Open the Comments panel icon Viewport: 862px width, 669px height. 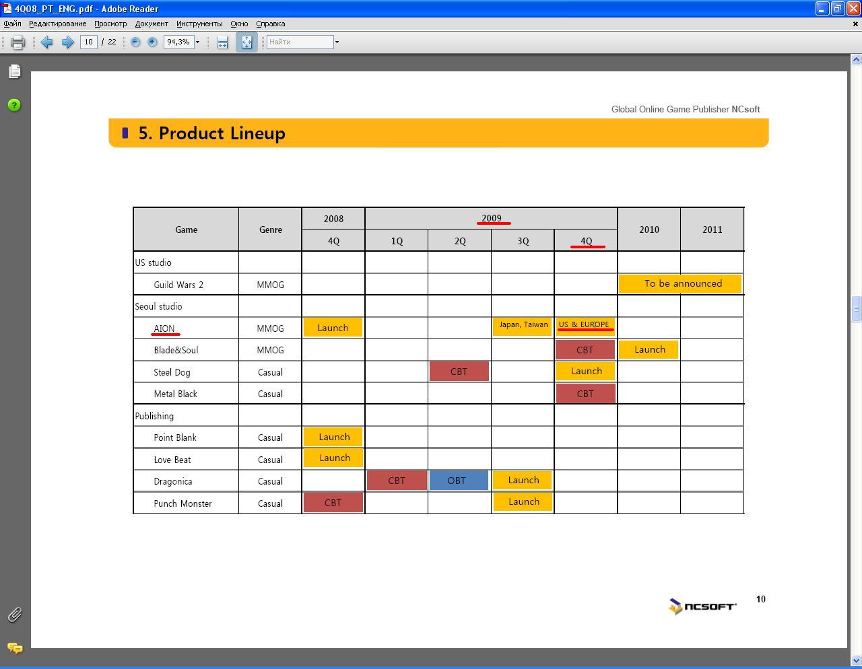click(x=15, y=647)
